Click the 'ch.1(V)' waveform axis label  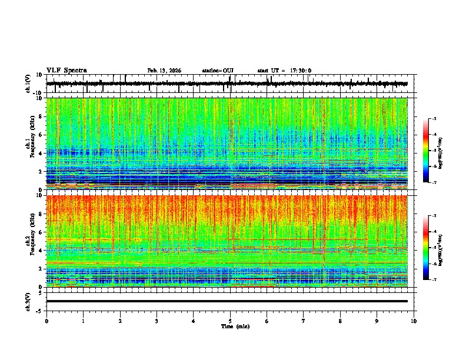pos(28,84)
